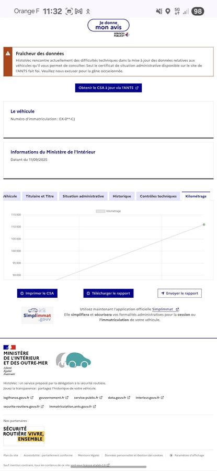Tap the location icon in status bar

pos(168,12)
